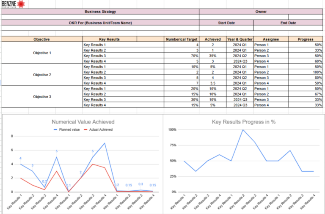Select Key Results 4 under Objective 3
The width and height of the screenshot is (325, 214).
[123, 105]
